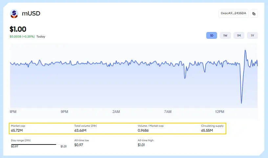Click the 0xacA9...2435DA address chip
Image resolution: width=268 pixels, height=158 pixels.
(233, 13)
